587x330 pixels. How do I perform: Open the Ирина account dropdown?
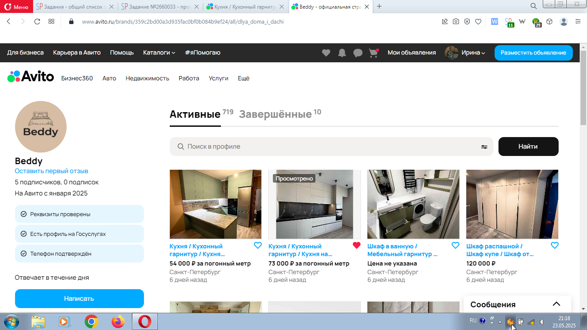[x=473, y=53]
